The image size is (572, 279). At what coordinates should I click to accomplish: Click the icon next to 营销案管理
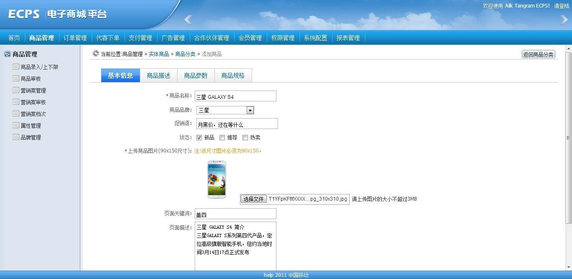click(x=16, y=90)
